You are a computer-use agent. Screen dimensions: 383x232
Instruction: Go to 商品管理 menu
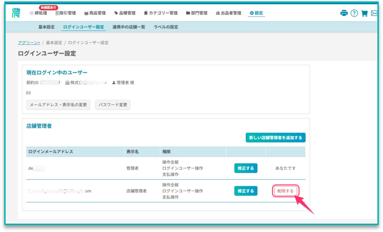tap(95, 13)
